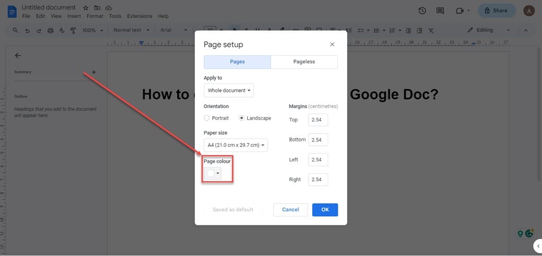
Task: Open the Grammarly extension icon
Action: [529, 233]
